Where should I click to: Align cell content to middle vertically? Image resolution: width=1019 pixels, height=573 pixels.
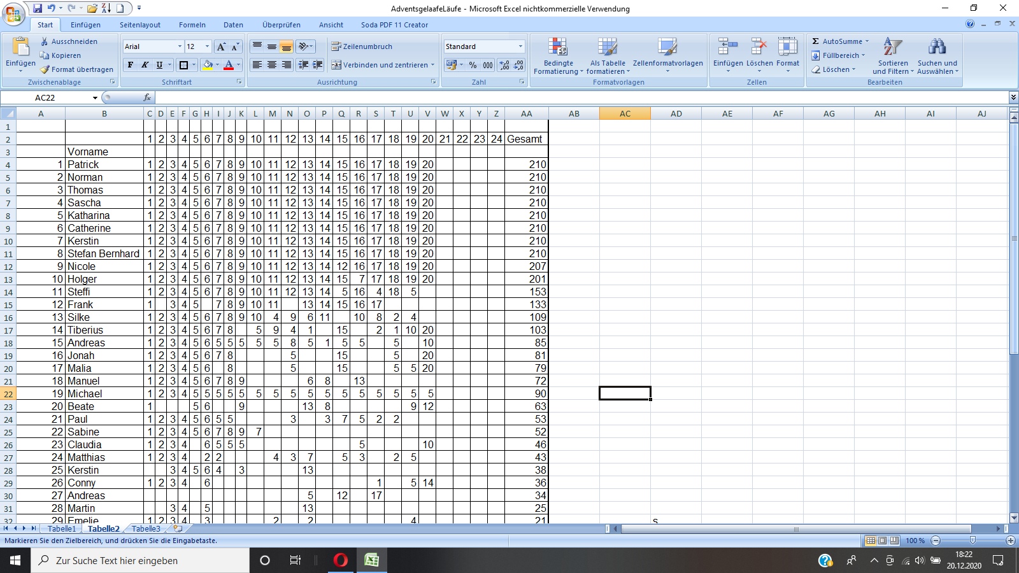272,46
